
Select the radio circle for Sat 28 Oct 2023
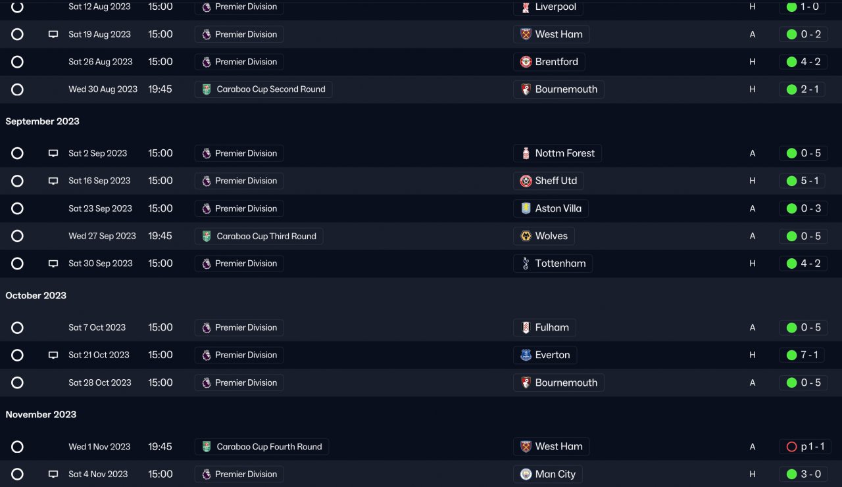click(18, 383)
